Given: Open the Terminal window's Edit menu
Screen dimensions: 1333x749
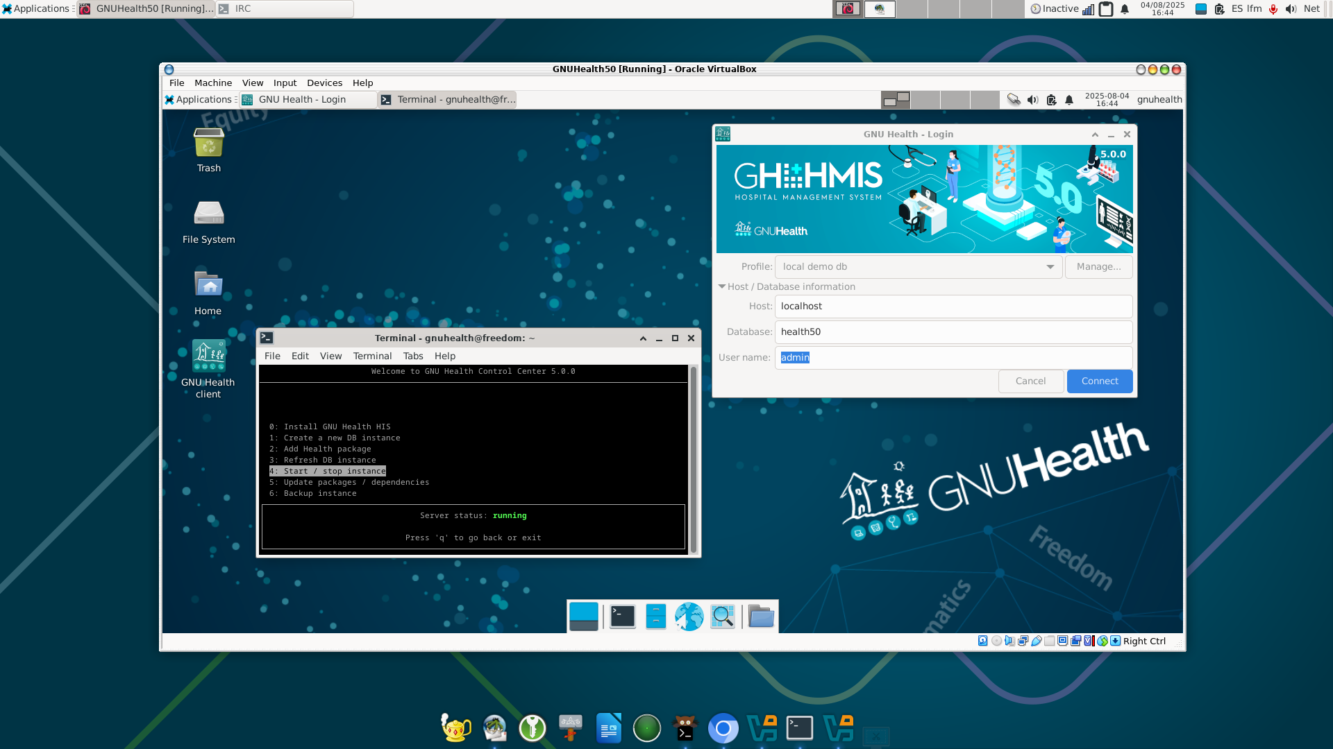Looking at the screenshot, I should coord(300,356).
